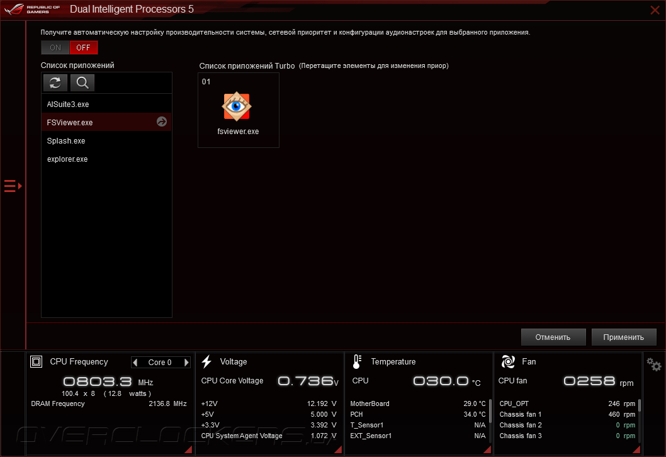Viewport: 666px width, 457px height.
Task: Click the +3.3V voltage row
Action: click(269, 425)
